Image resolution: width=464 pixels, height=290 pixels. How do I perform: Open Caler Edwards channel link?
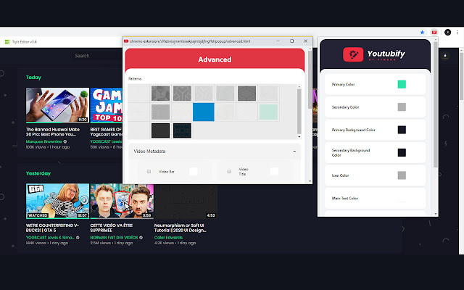168,237
